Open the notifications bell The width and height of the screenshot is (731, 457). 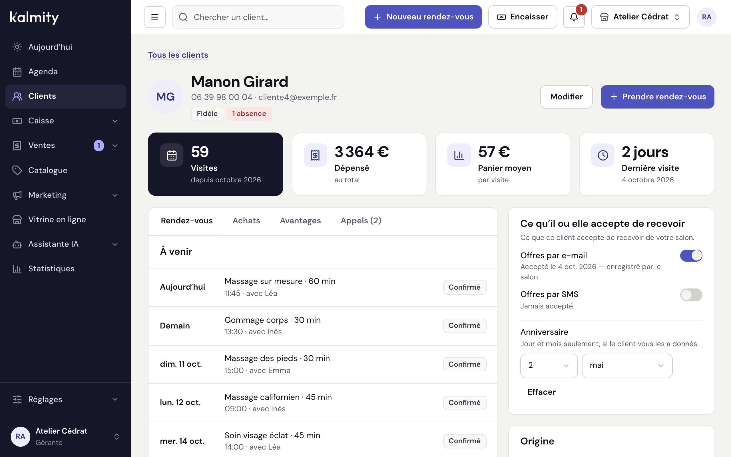click(x=574, y=17)
